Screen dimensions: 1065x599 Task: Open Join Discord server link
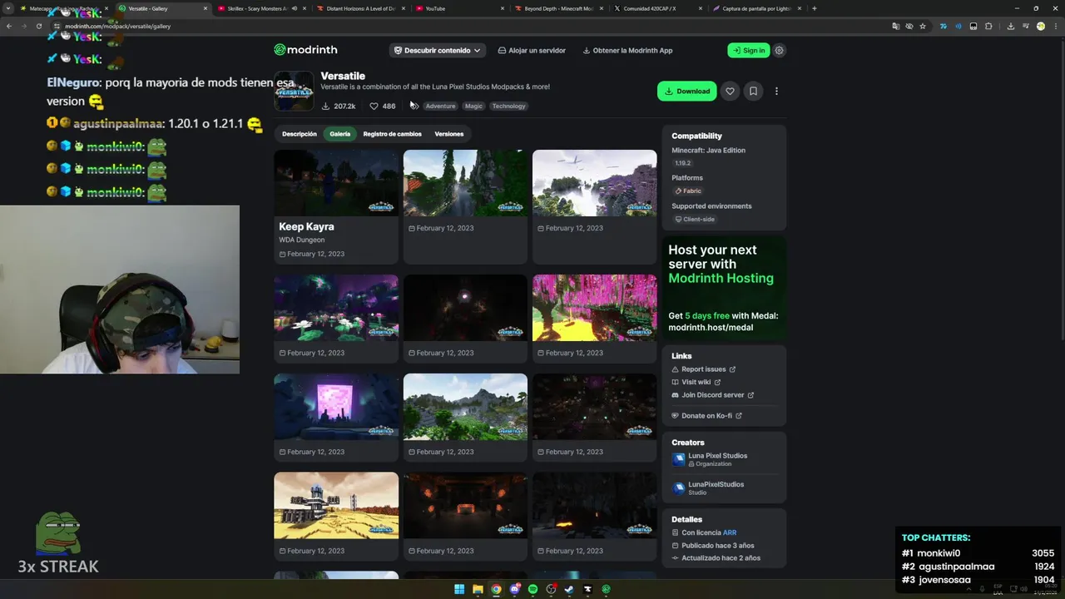pyautogui.click(x=713, y=395)
